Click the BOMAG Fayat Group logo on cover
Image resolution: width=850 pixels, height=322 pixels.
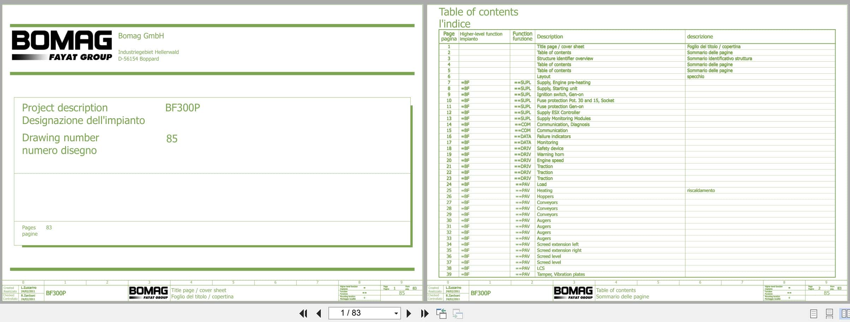[62, 45]
